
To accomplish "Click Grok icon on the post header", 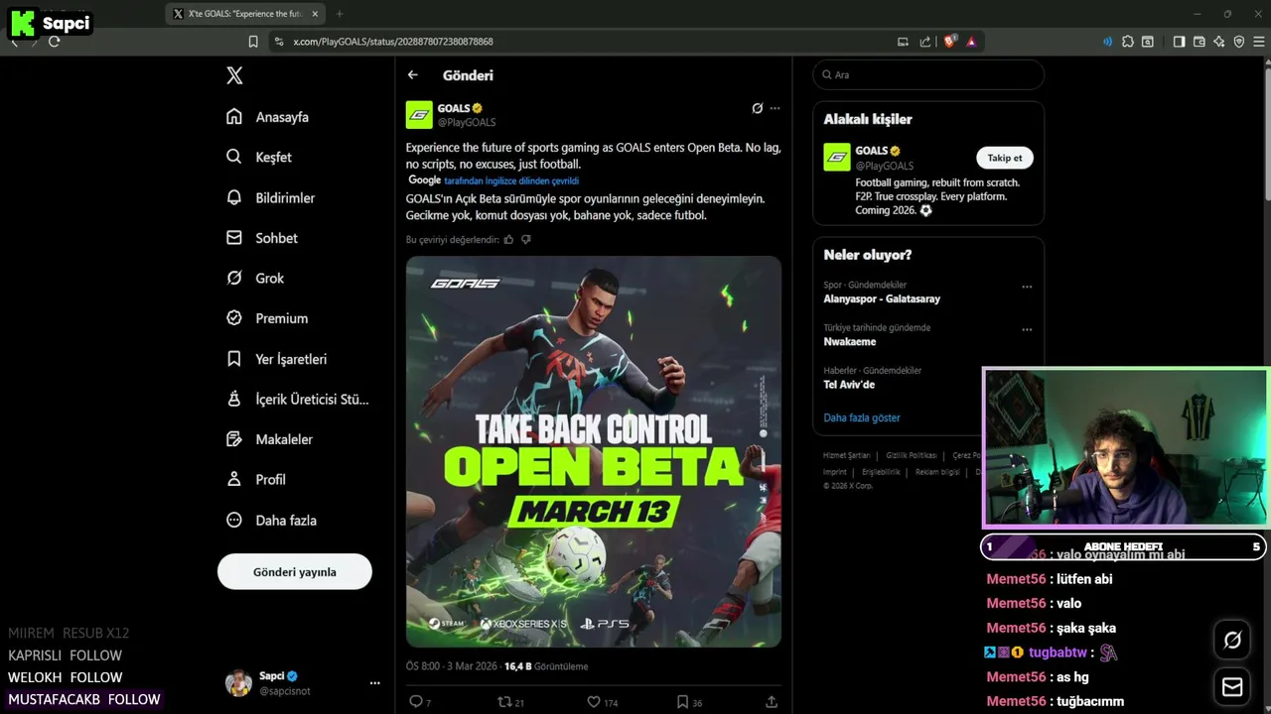I will [x=757, y=108].
